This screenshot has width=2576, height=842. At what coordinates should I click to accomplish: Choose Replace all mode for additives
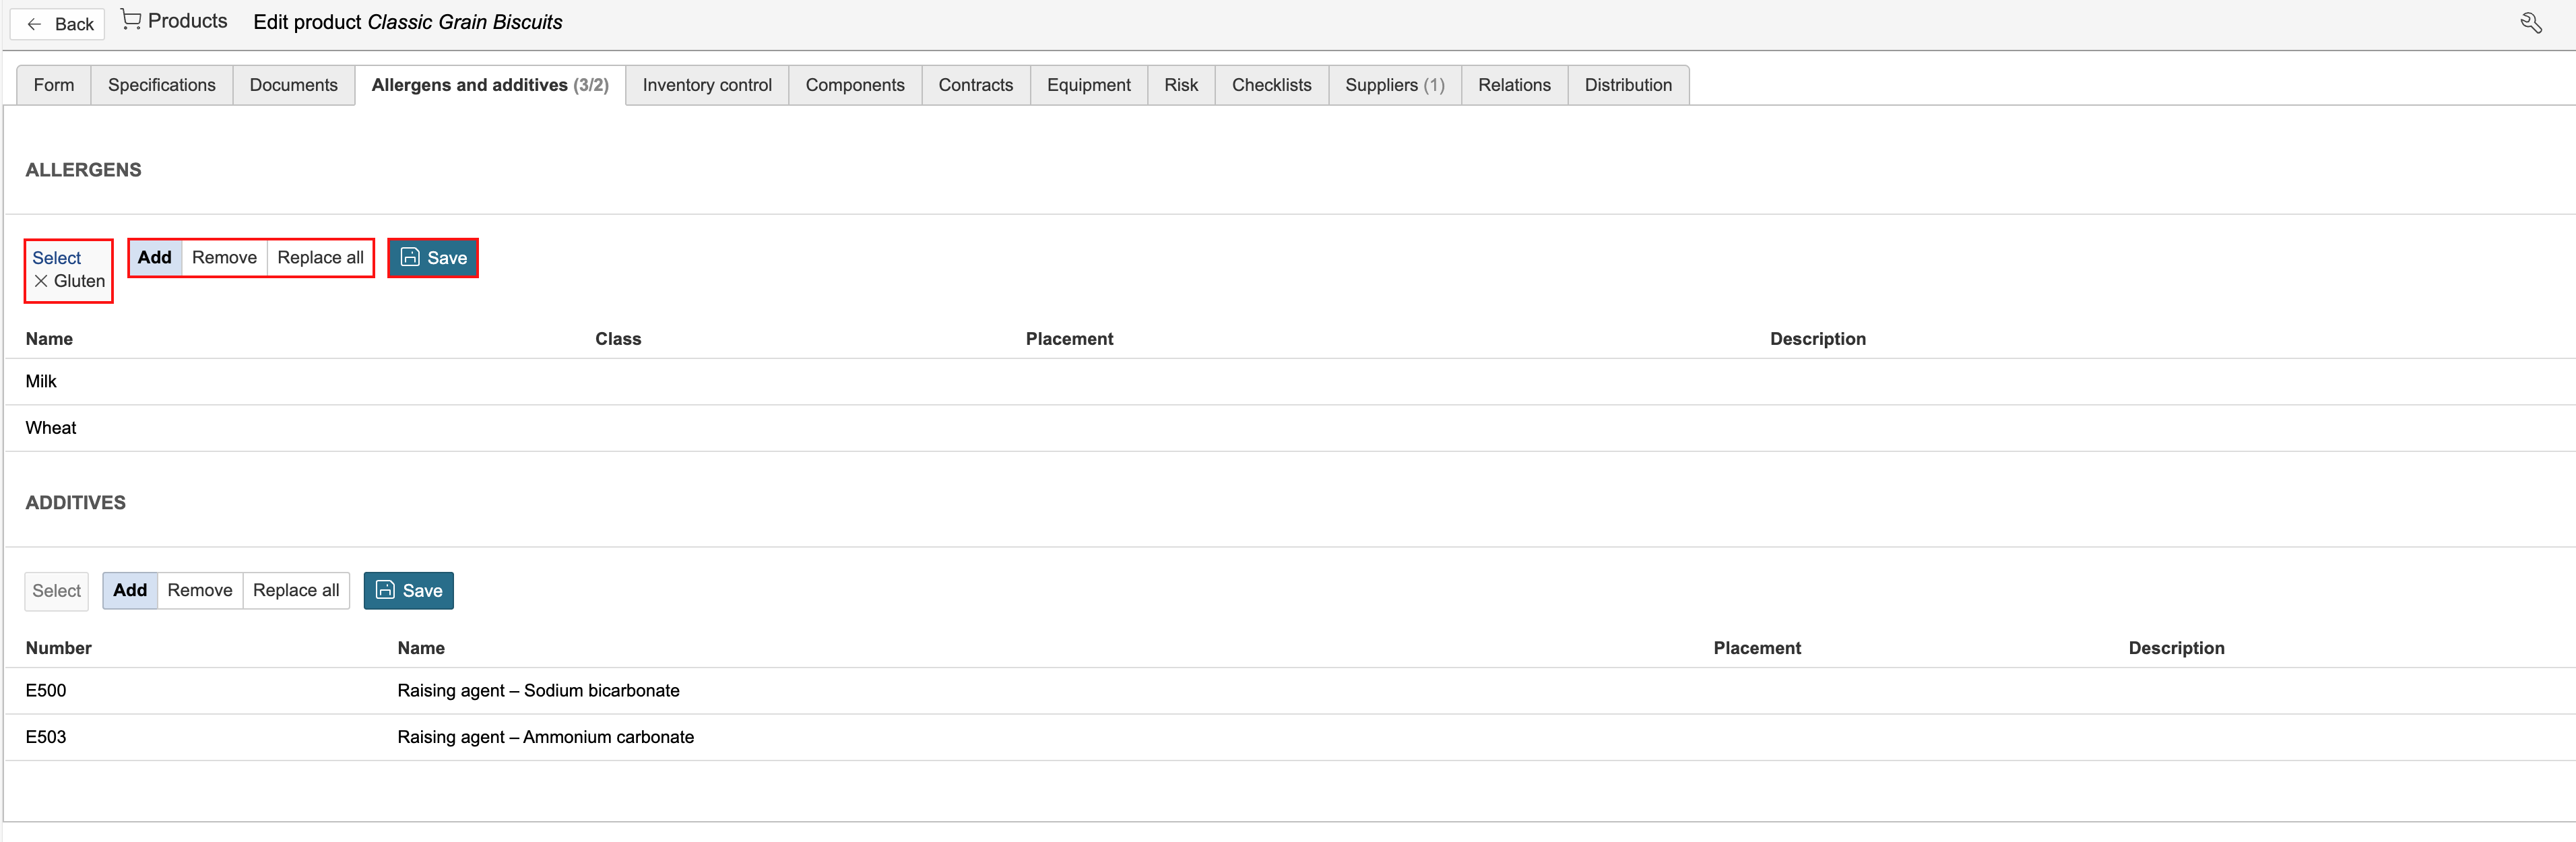[296, 590]
